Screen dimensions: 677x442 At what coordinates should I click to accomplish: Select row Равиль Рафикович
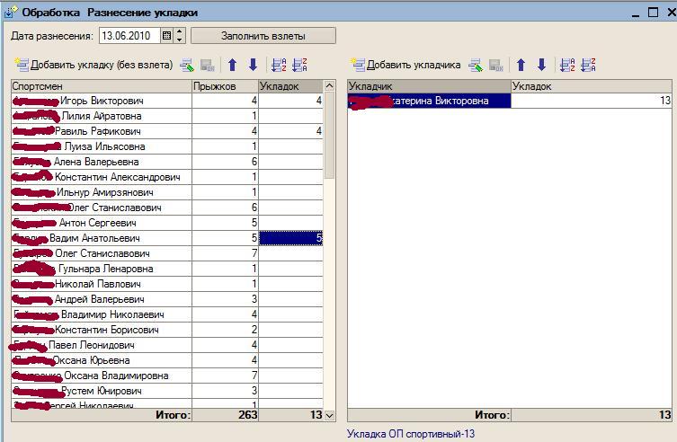pyautogui.click(x=167, y=131)
